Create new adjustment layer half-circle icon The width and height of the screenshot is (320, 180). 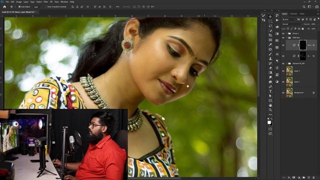[x=299, y=178]
